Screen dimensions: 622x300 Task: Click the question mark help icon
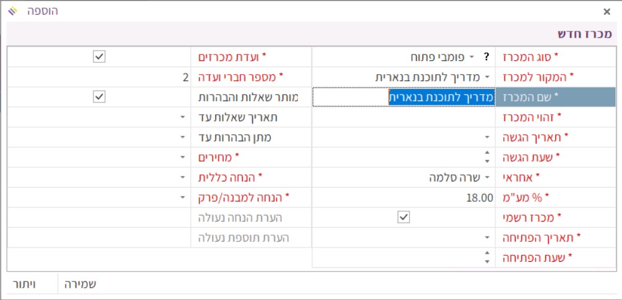click(486, 57)
